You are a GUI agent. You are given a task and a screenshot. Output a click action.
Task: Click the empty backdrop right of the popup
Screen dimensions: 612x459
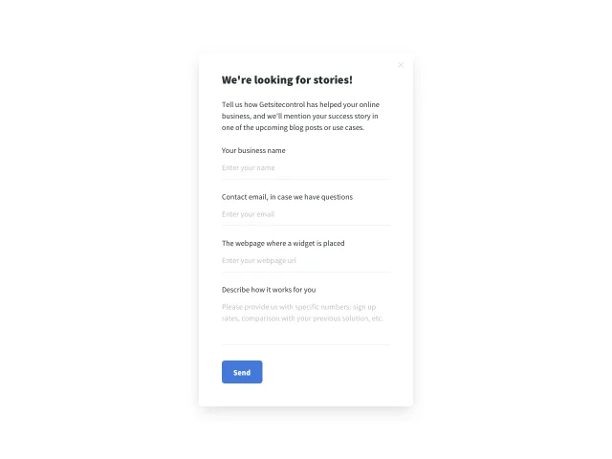pos(512,230)
